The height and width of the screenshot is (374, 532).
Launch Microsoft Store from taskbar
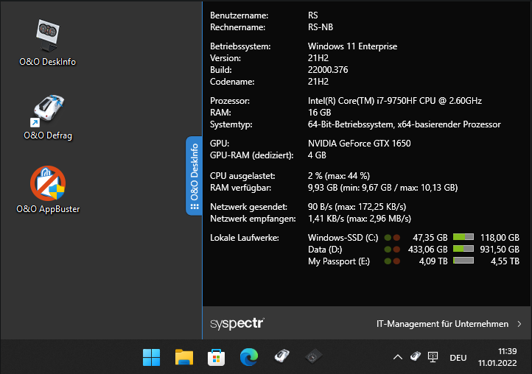point(216,357)
